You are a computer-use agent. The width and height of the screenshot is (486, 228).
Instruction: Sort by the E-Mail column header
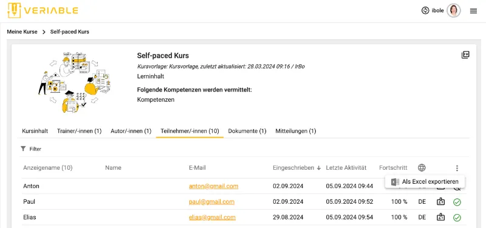pos(197,168)
